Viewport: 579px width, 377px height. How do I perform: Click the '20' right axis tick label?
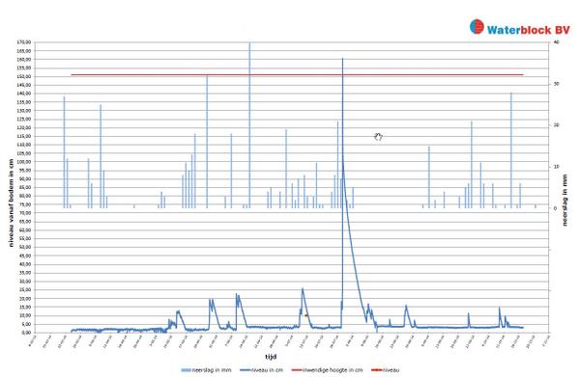click(x=557, y=125)
